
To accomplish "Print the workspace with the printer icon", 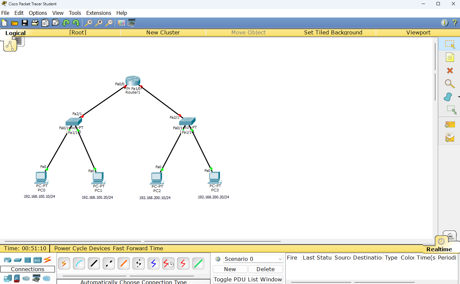I will tap(35, 23).
